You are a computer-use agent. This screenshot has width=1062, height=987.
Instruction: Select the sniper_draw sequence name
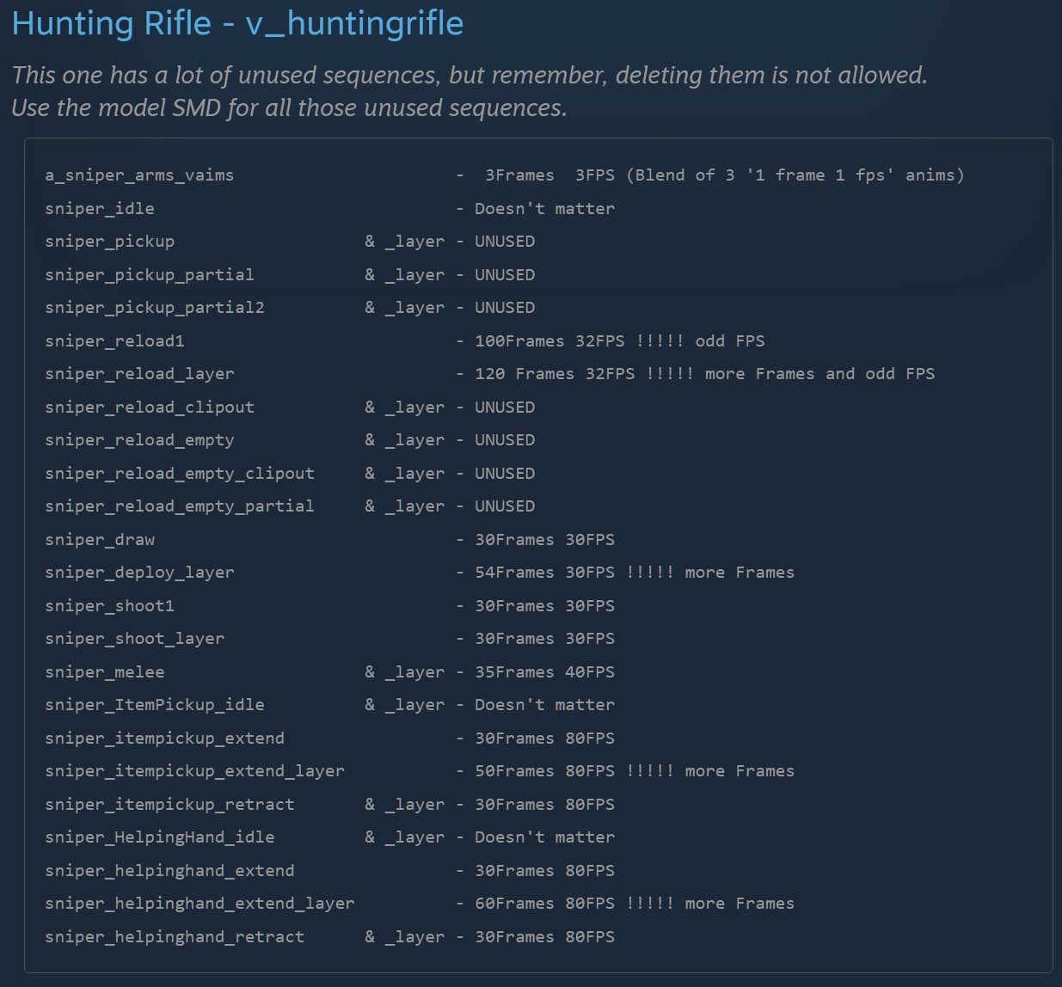click(x=100, y=540)
